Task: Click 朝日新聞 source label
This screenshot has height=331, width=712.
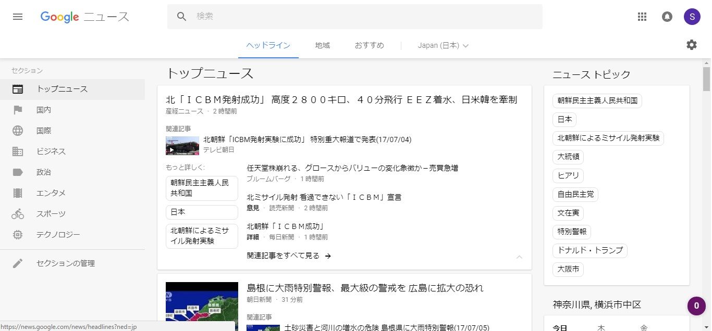Action: pos(259,299)
